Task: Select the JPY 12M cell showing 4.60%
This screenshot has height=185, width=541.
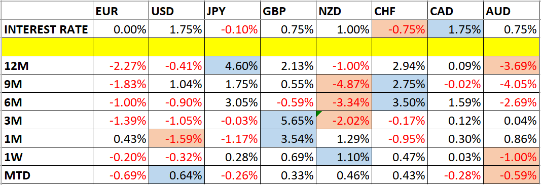Action: tap(232, 65)
